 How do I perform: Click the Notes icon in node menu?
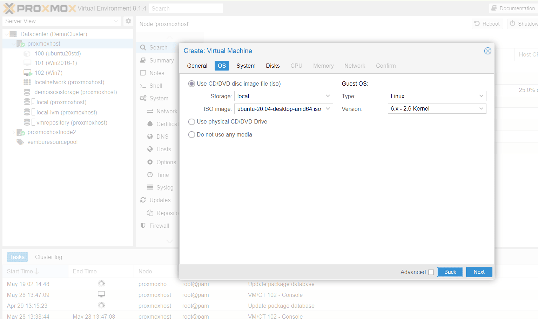(143, 73)
